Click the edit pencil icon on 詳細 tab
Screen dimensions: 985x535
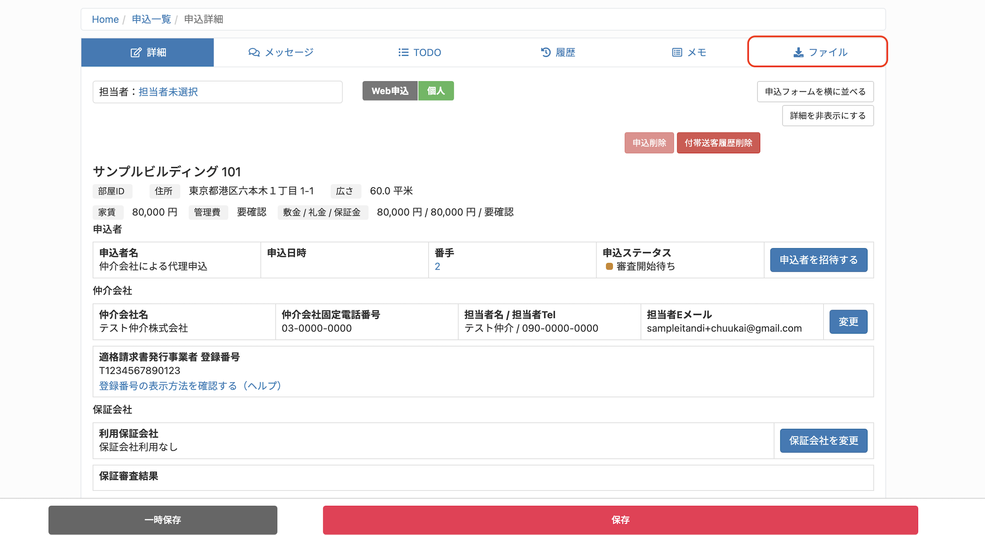coord(136,52)
